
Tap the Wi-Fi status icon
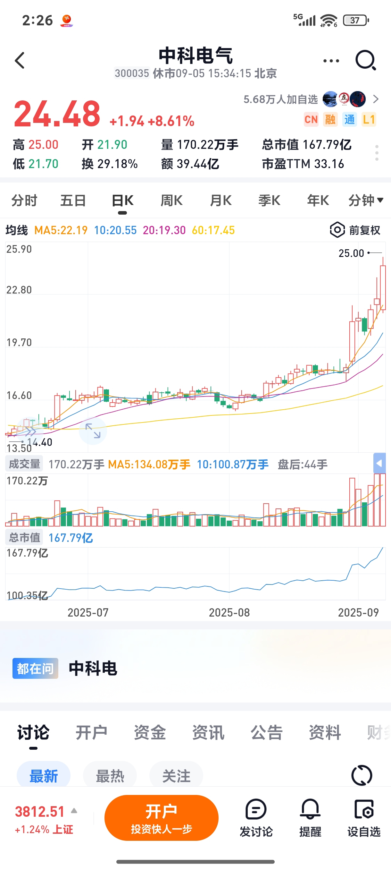pyautogui.click(x=329, y=20)
